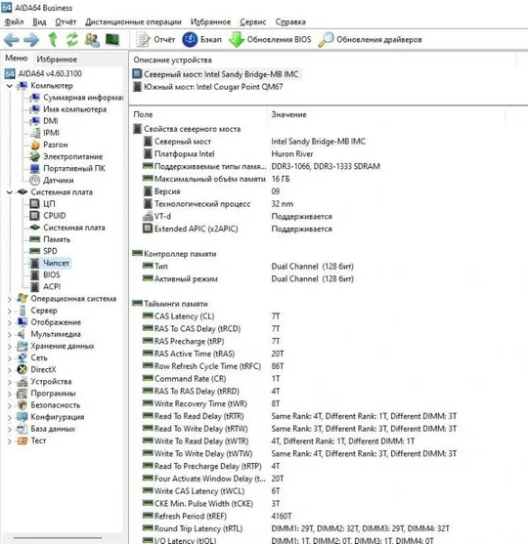Expand the Хранение данных node

pyautogui.click(x=10, y=346)
